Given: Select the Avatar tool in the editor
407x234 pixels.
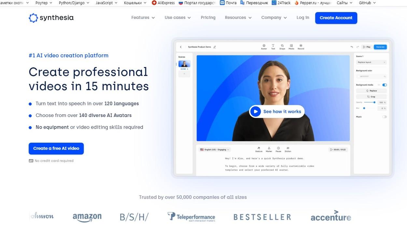Looking at the screenshot, I should 264,47.
